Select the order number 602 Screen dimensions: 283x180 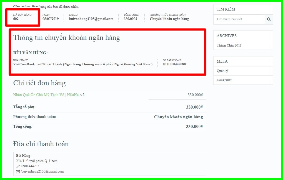click(16, 19)
